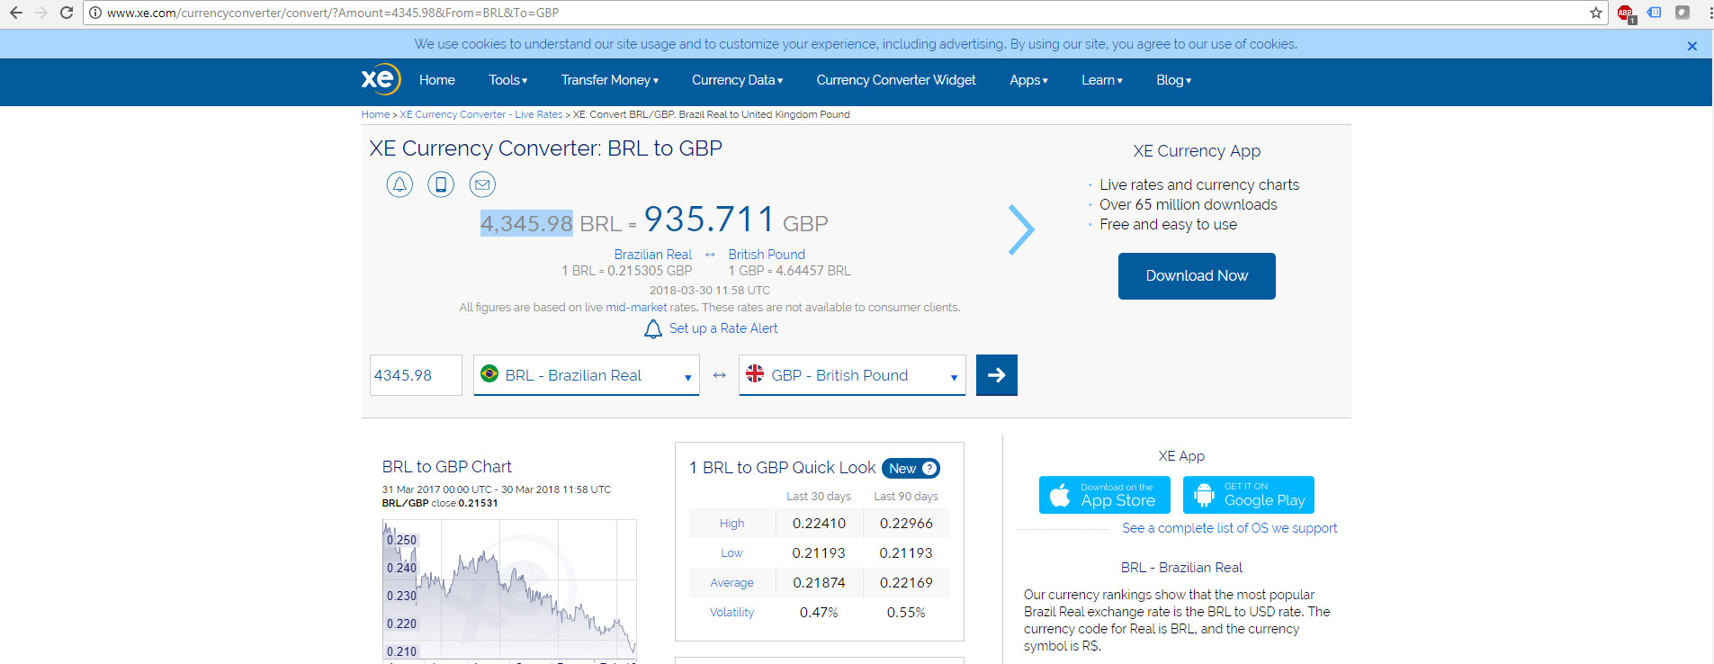Click the Brazil flag in From dropdown

coord(489,373)
